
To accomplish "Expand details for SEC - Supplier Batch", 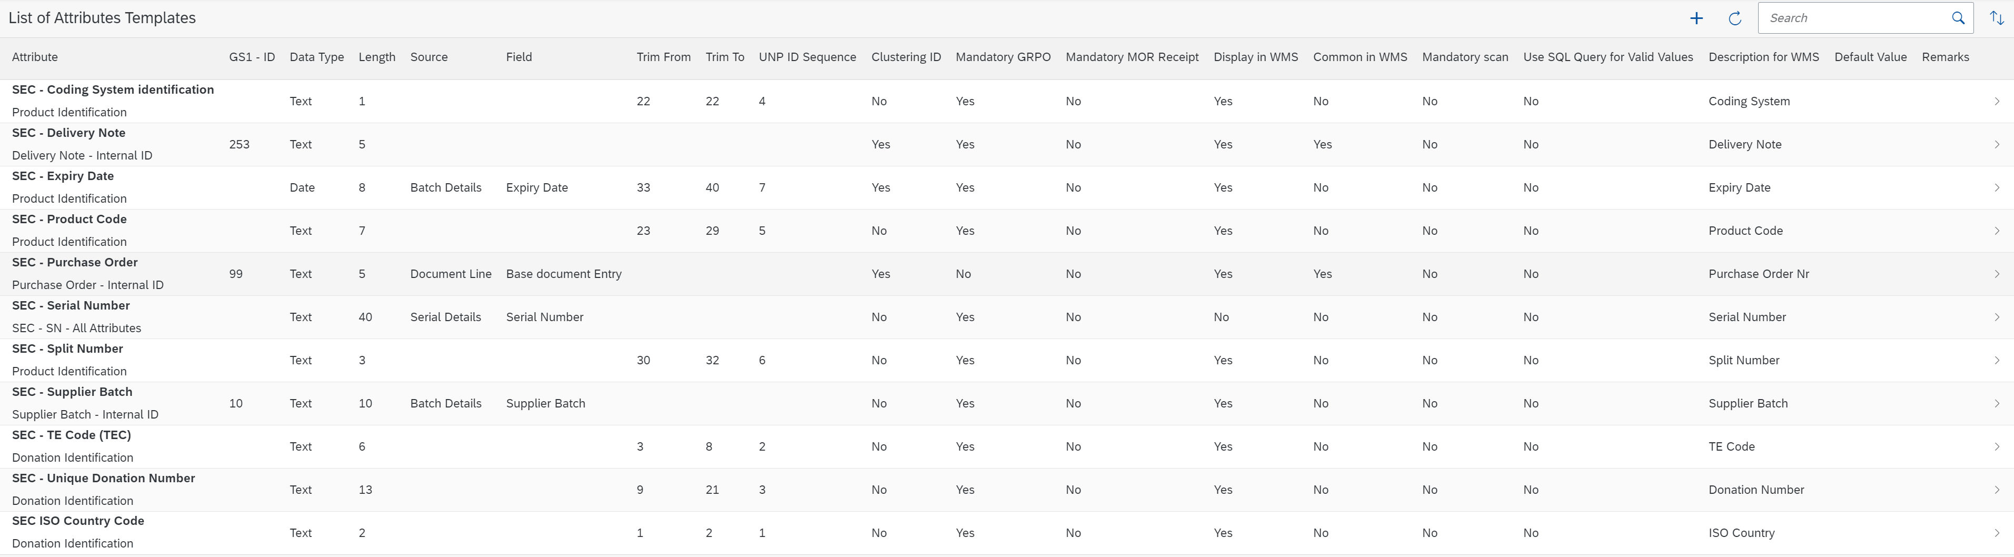I will tap(1999, 403).
